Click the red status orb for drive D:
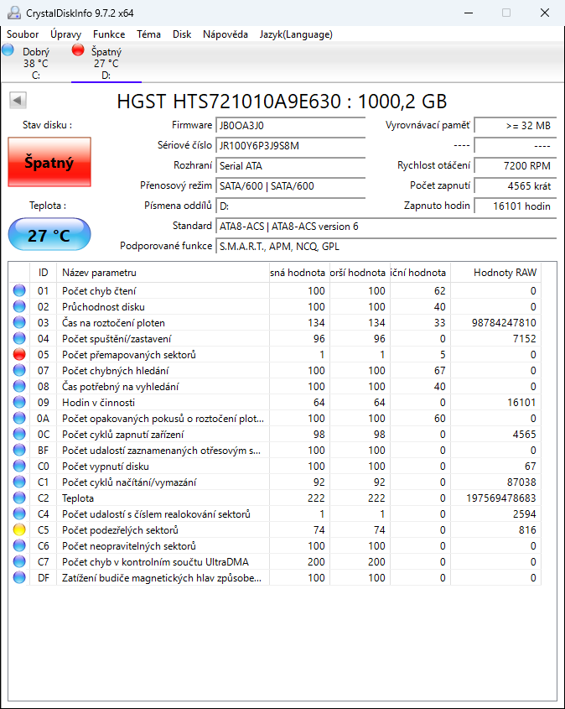 tap(78, 50)
